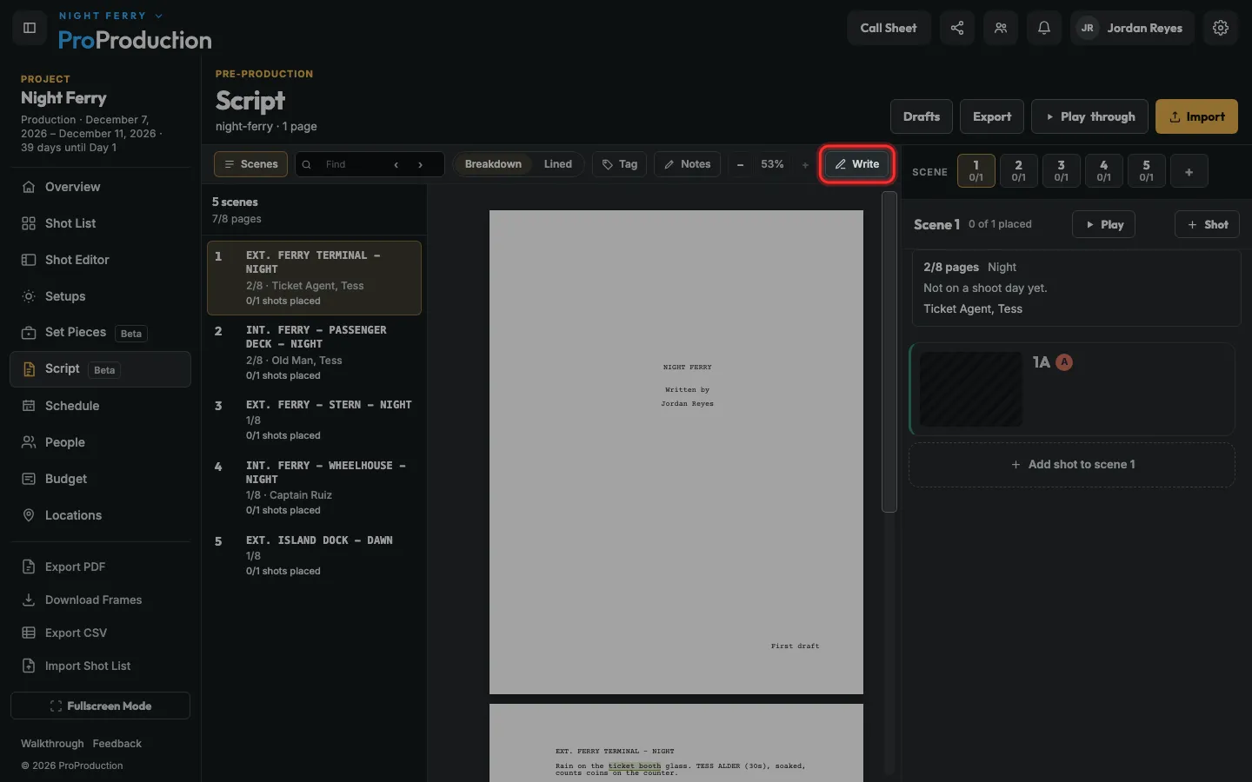Toggle the Scenes panel
This screenshot has width=1252, height=782.
coord(250,164)
